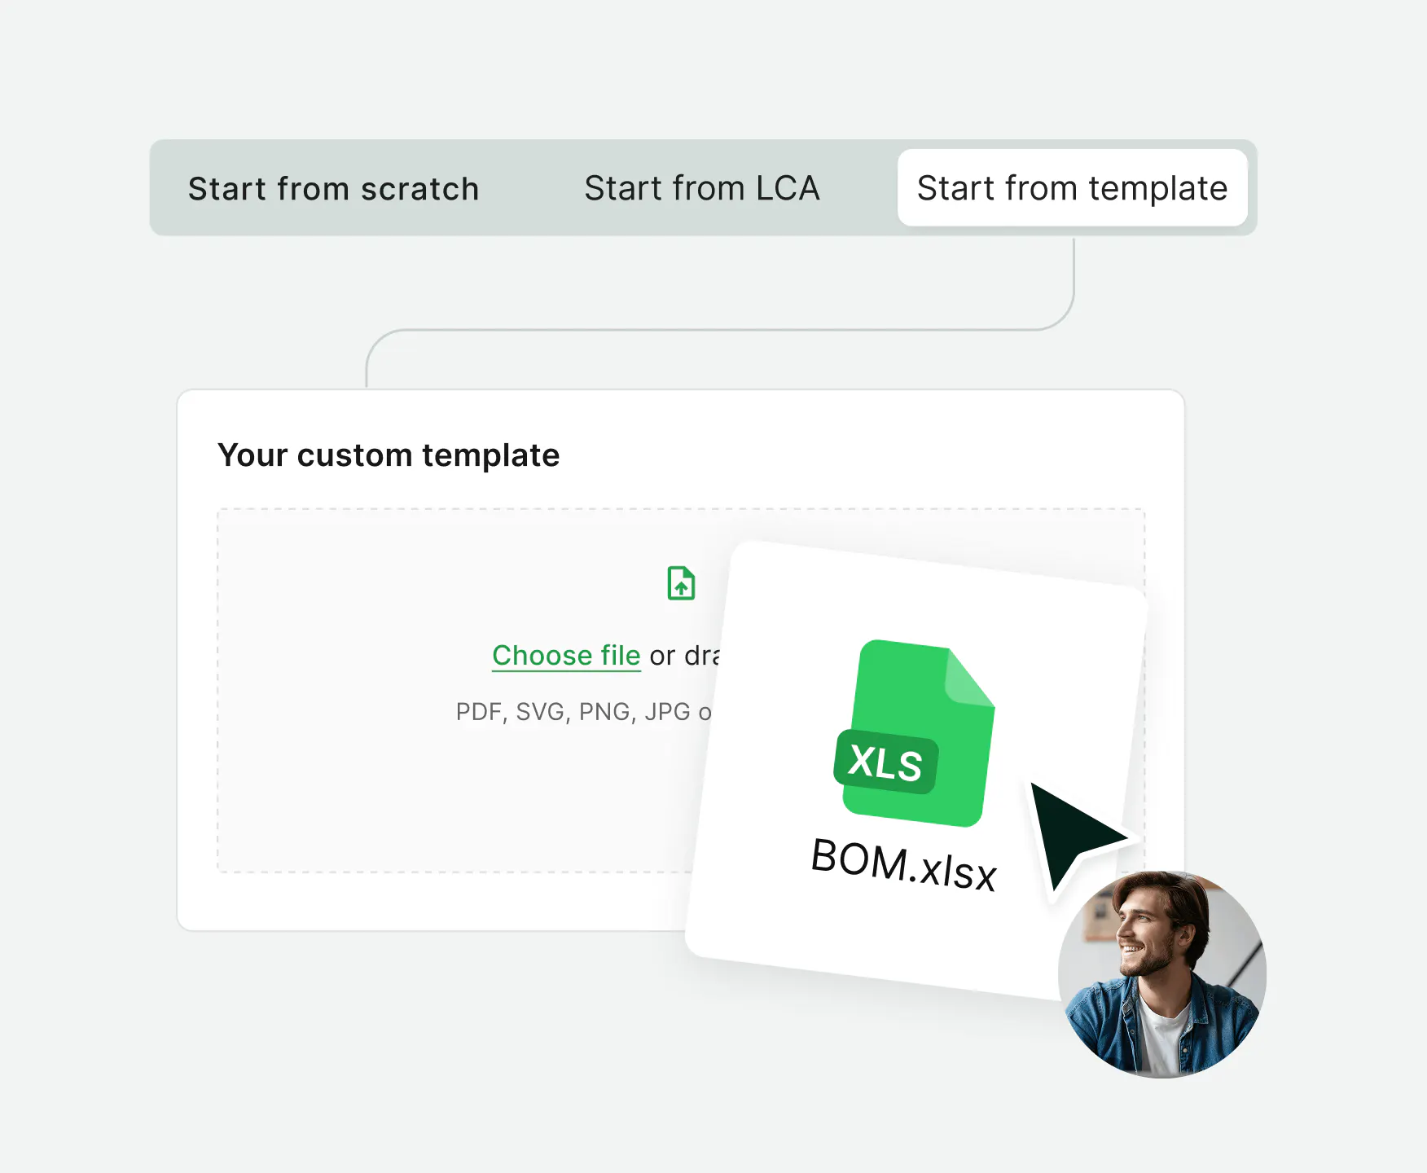This screenshot has width=1427, height=1173.
Task: Click the green upload file icon
Action: click(681, 583)
